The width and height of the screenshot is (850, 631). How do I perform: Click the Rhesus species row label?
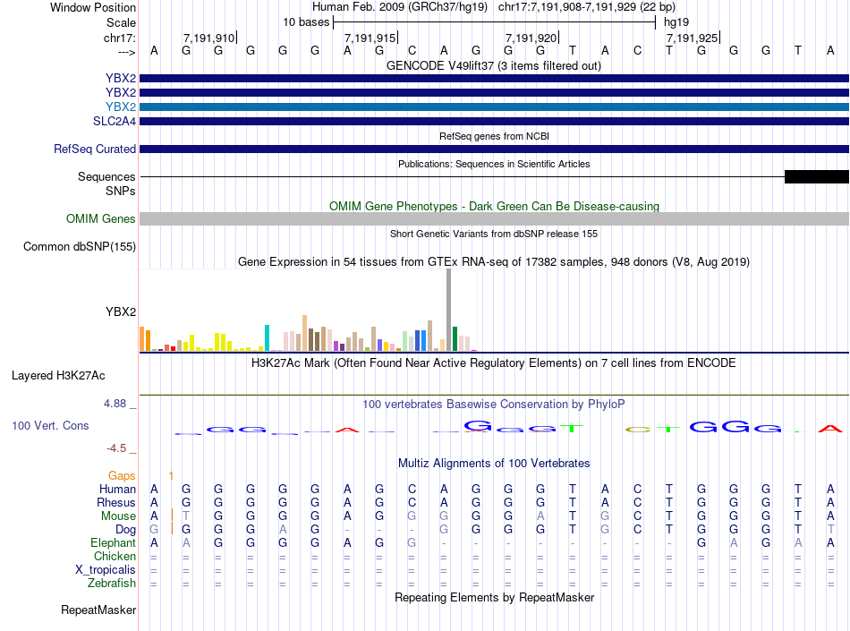tap(116, 502)
